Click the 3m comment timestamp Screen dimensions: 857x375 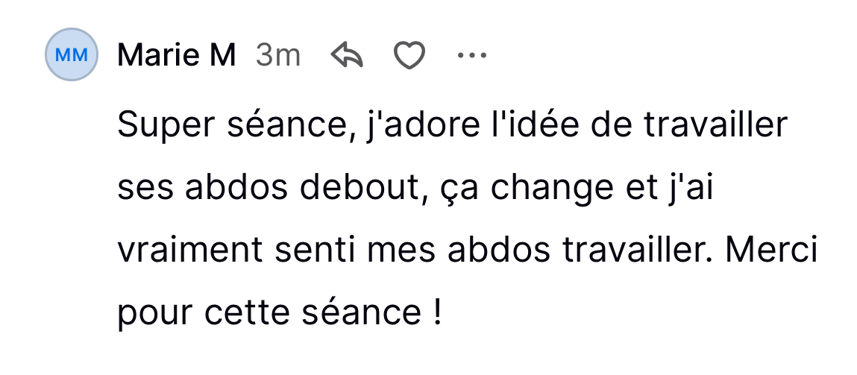click(277, 55)
